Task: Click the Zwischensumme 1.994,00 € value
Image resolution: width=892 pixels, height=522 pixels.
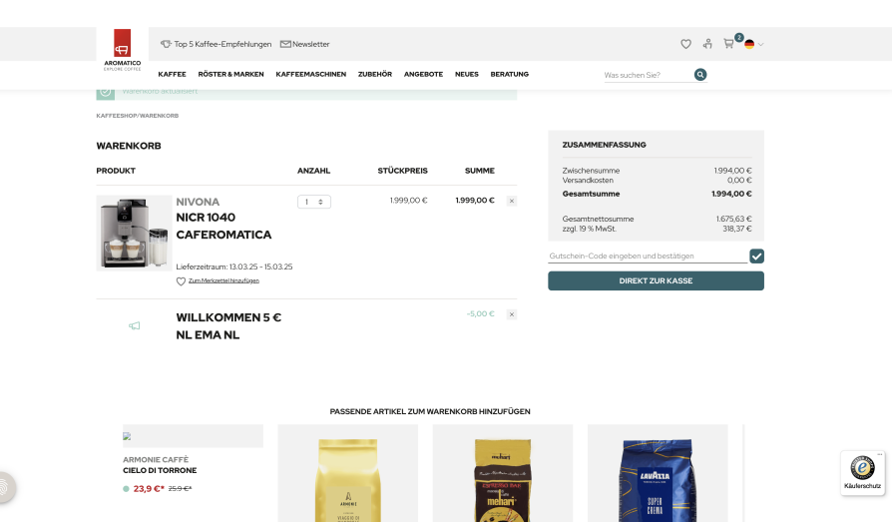Action: 732,171
